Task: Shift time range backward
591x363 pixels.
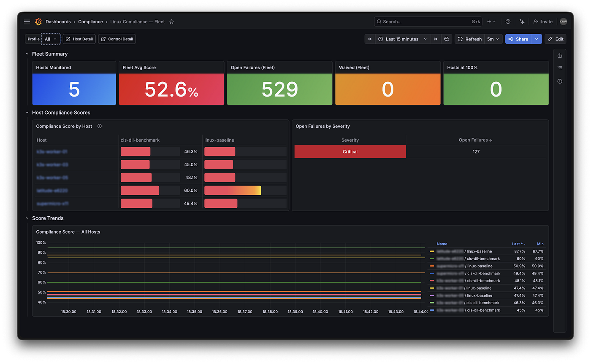Action: 370,39
